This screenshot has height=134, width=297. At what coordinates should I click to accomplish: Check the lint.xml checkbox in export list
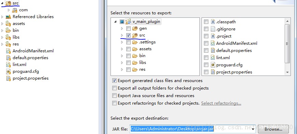click(206, 58)
